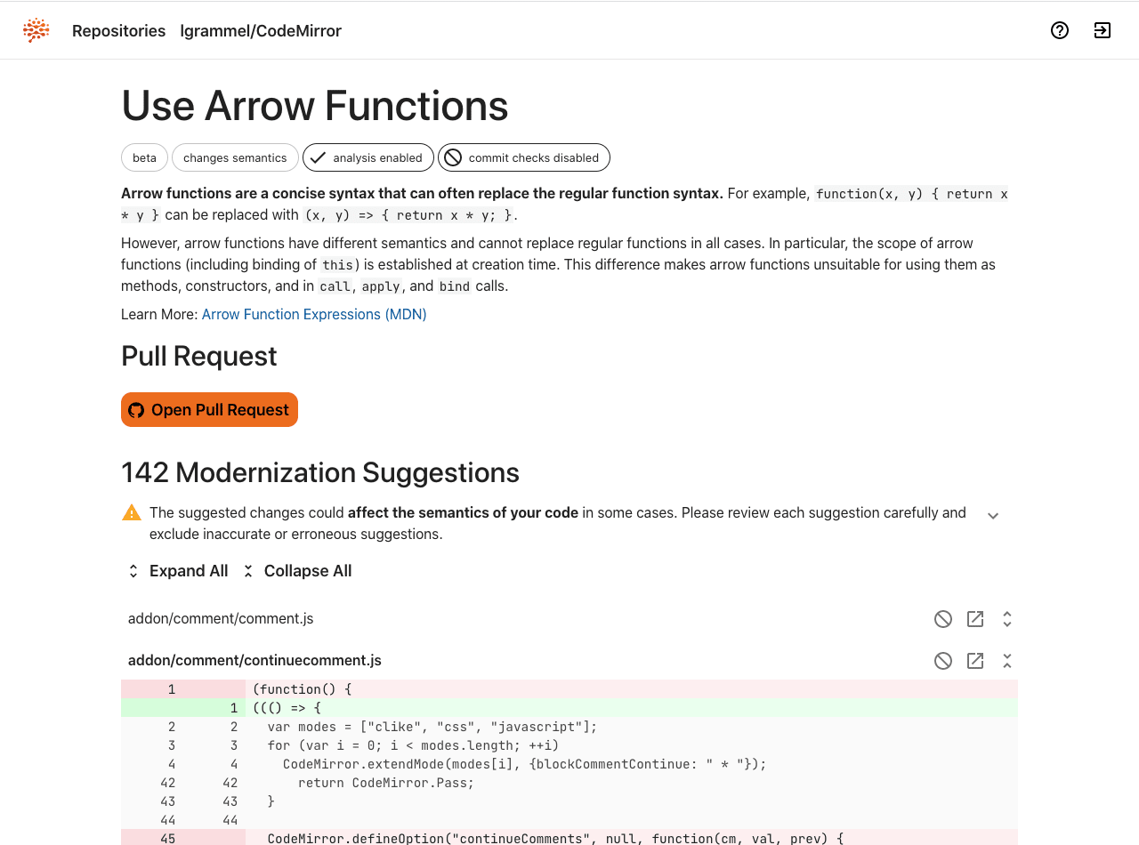The image size is (1139, 845).
Task: Toggle the commit checks disabled chip
Action: (523, 157)
